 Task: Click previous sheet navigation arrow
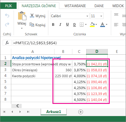tap(12, 112)
